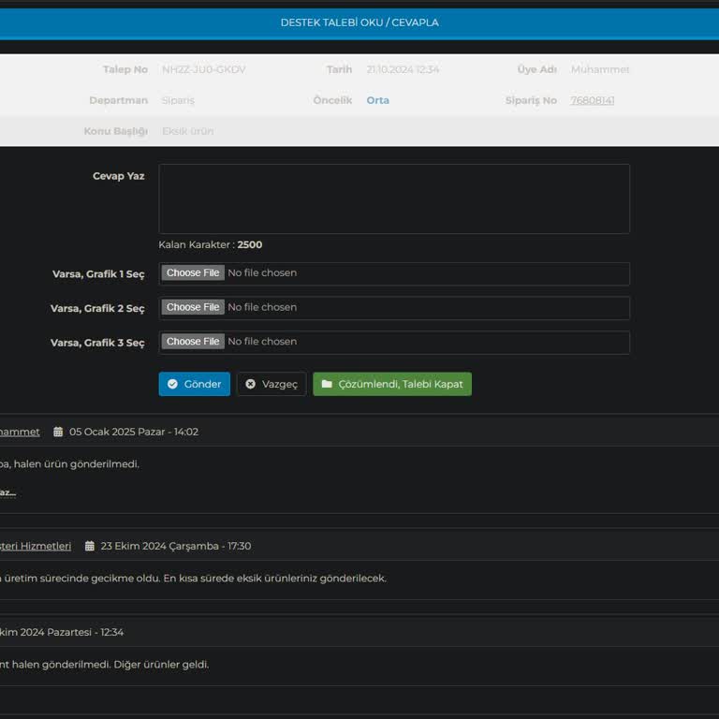This screenshot has height=719, width=719.
Task: Open order number 76808141 link
Action: pos(592,101)
